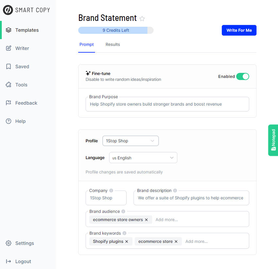Viewport: 278px width, 269px height.
Task: Click the 9 Credits Left progress bar
Action: tap(115, 30)
